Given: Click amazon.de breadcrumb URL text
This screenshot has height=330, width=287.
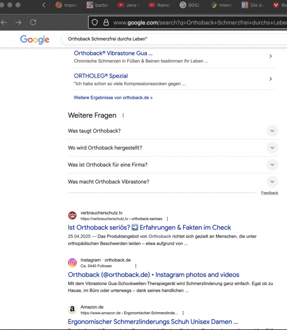Looking at the screenshot, I should (x=129, y=313).
